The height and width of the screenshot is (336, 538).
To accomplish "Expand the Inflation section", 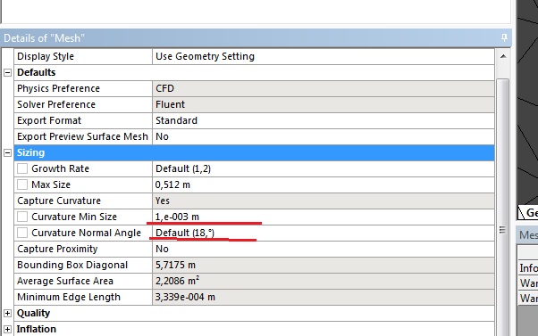I will pyautogui.click(x=7, y=329).
